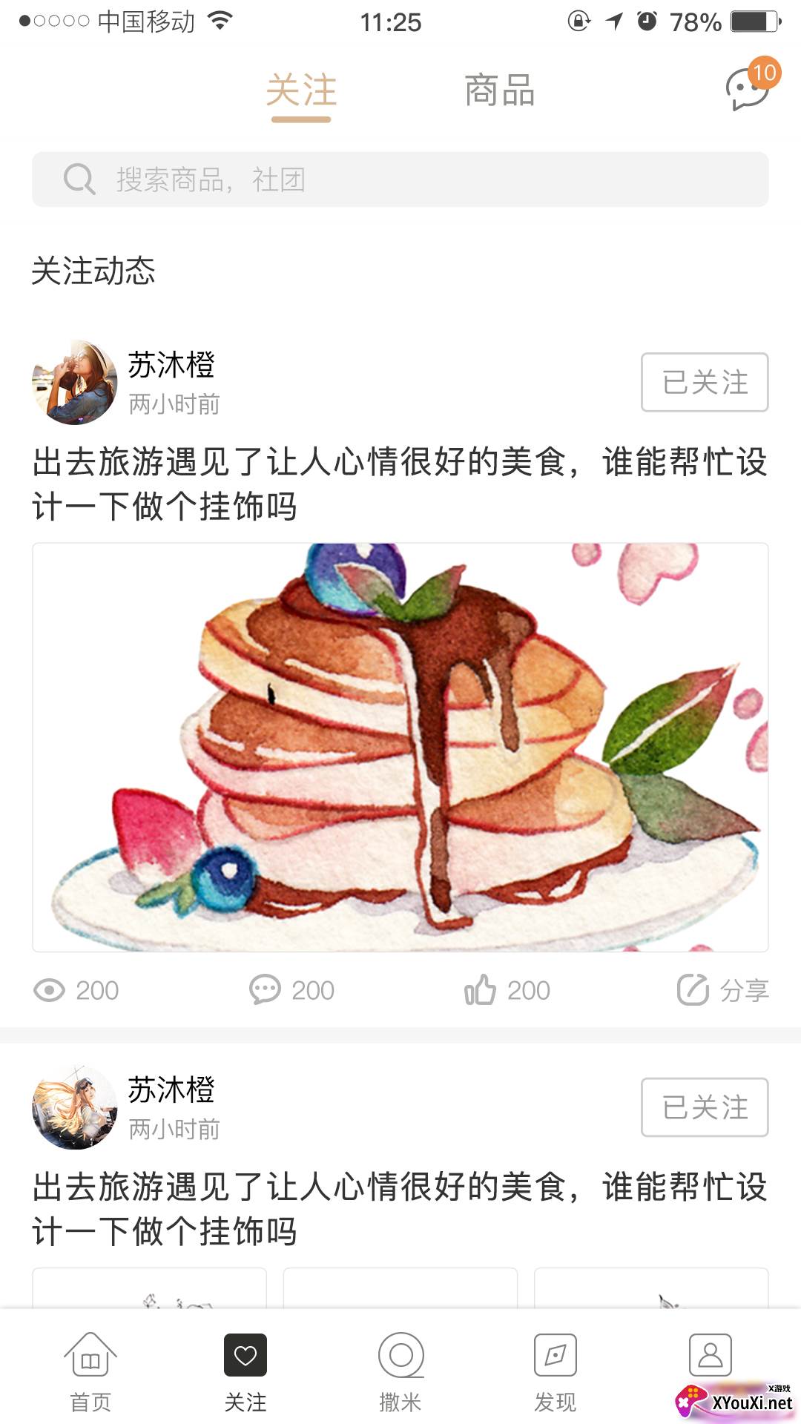The height and width of the screenshot is (1424, 801).
Task: Tap first post's avatar of girl with camera
Action: (x=75, y=383)
